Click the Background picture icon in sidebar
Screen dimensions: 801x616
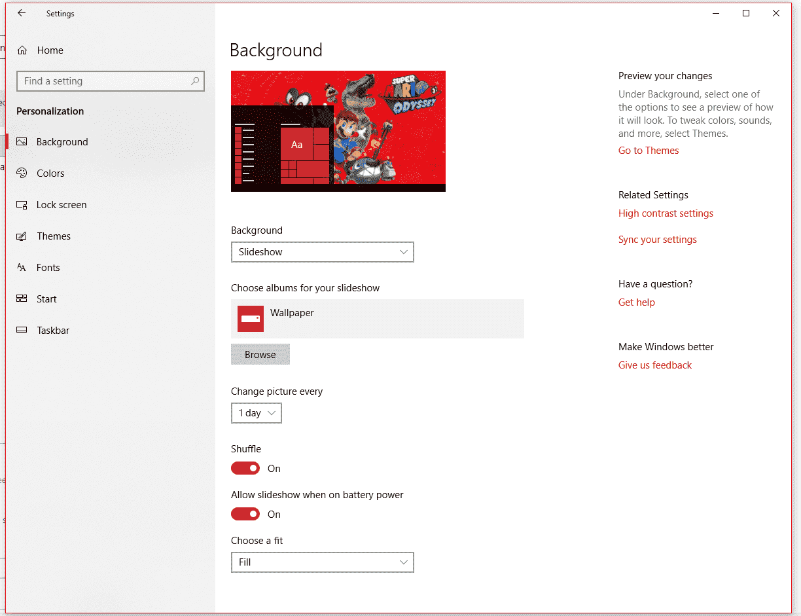point(22,142)
